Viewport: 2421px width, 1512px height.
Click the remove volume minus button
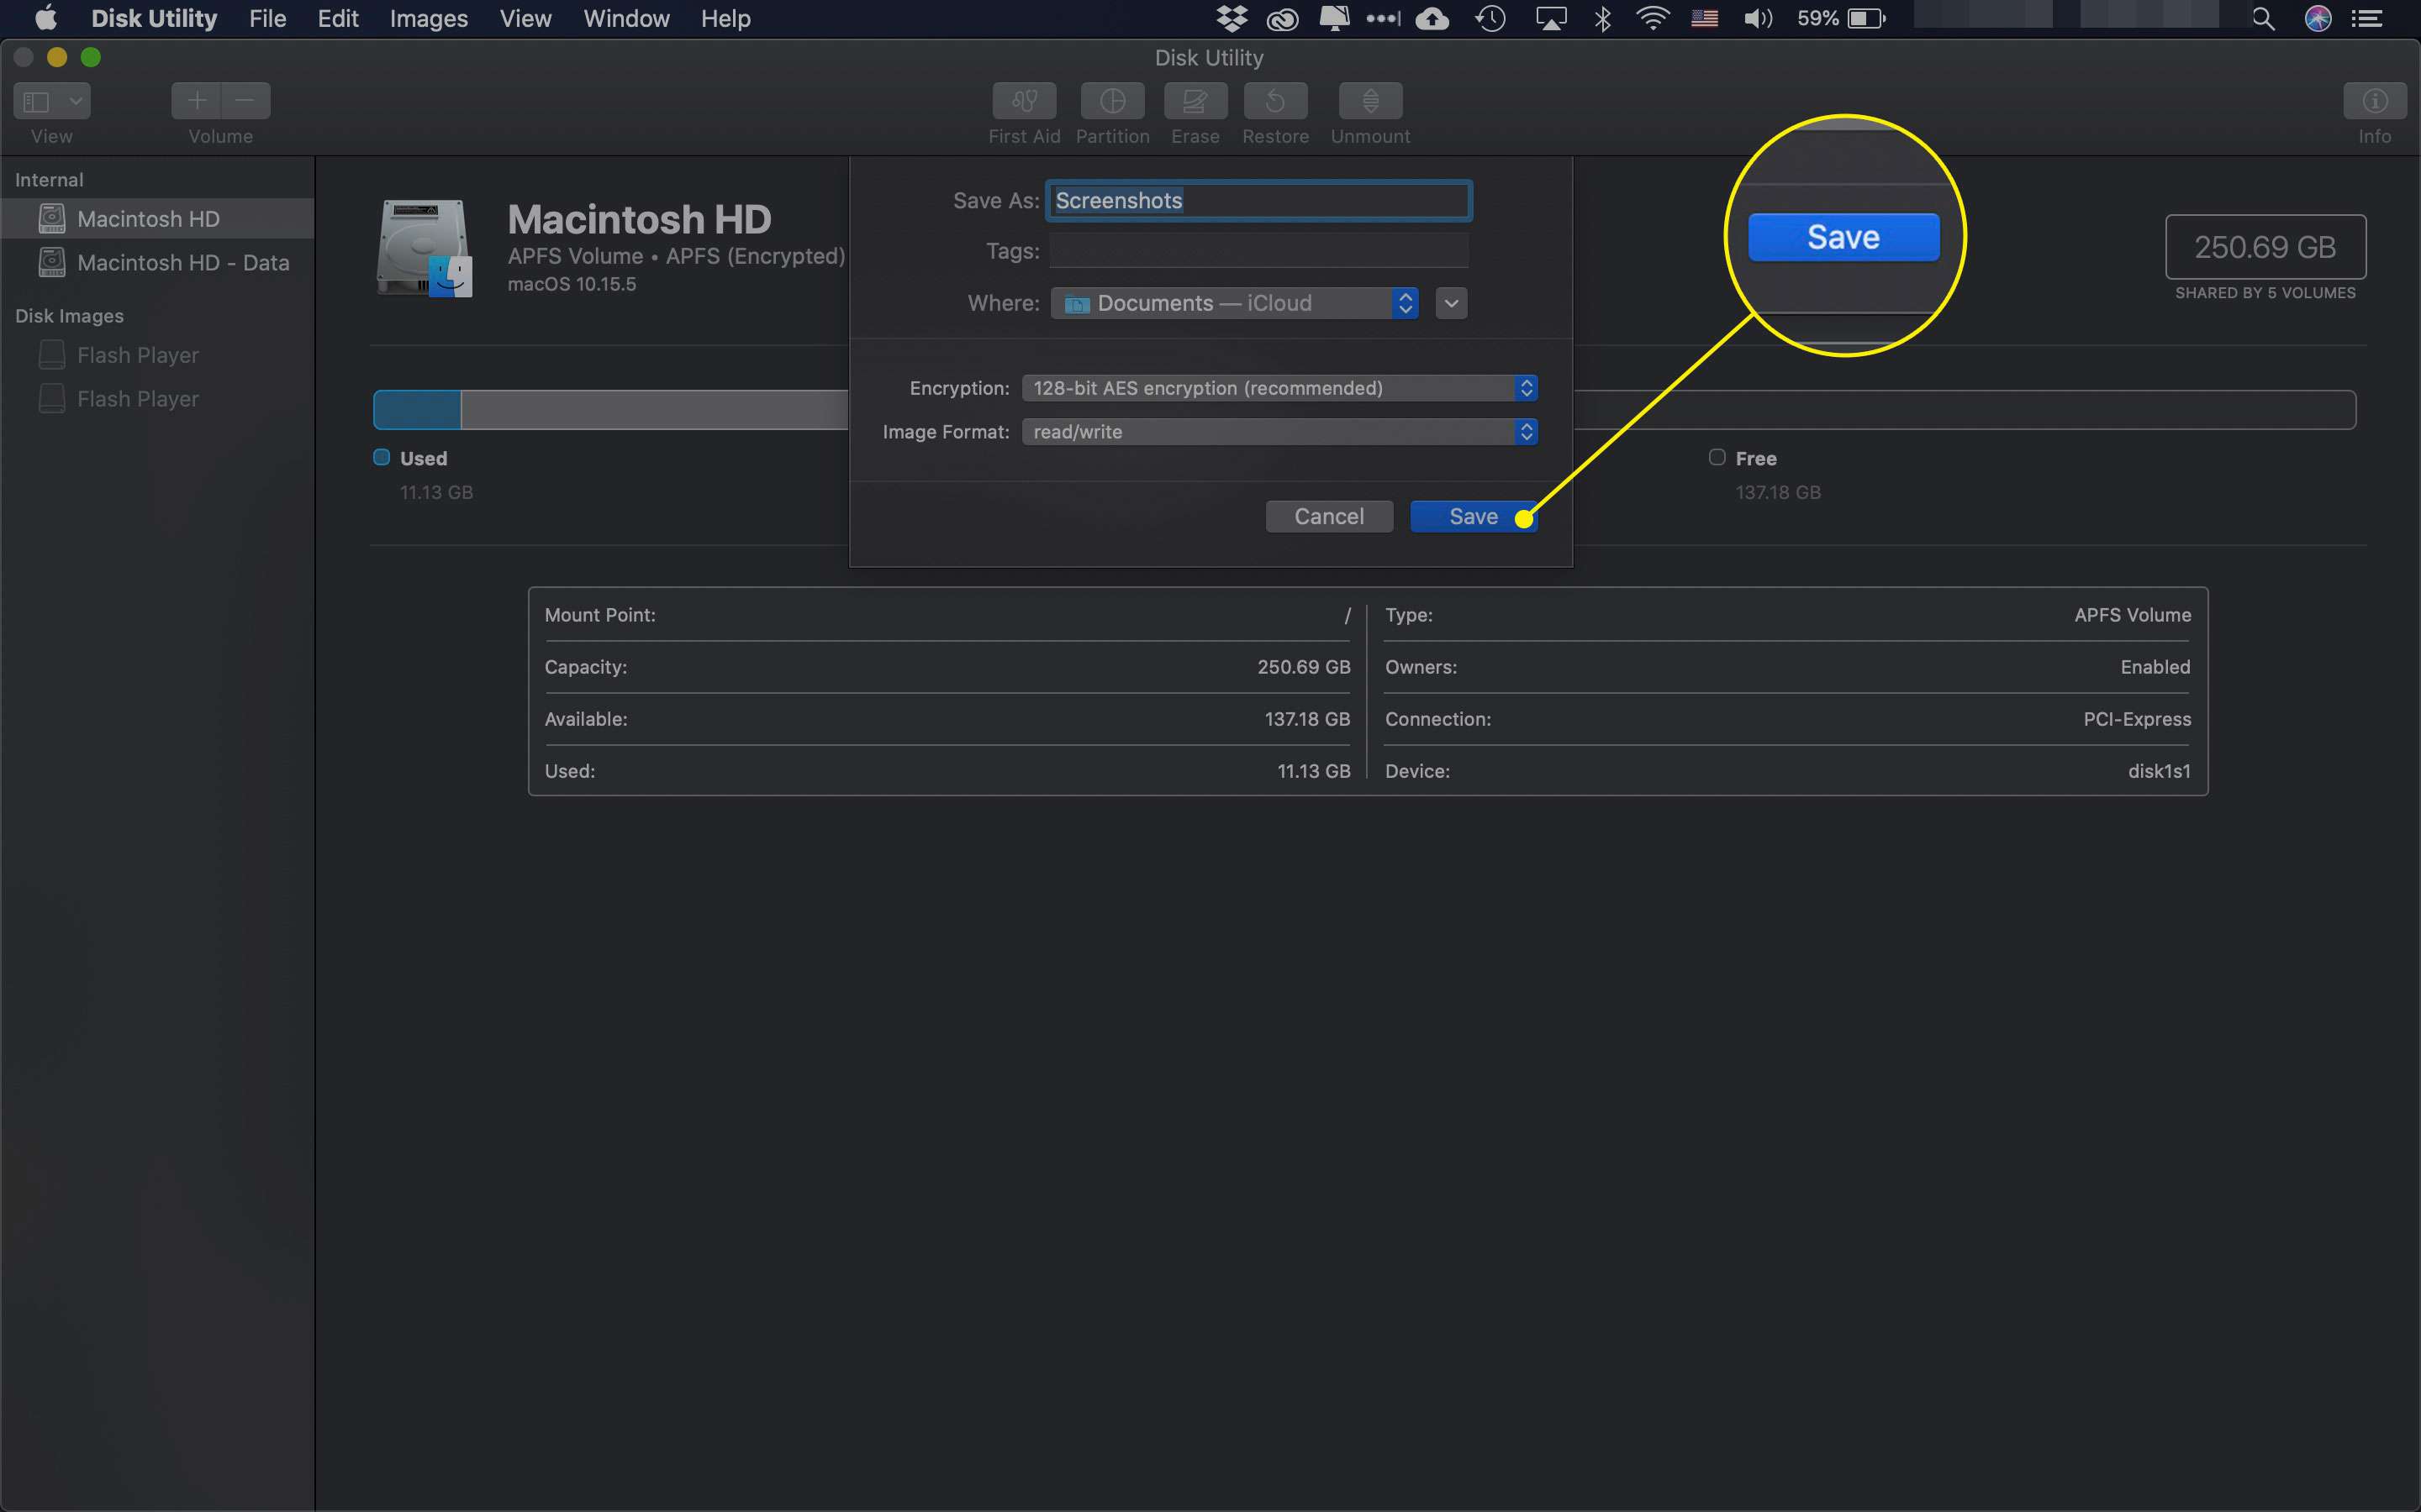coord(246,101)
